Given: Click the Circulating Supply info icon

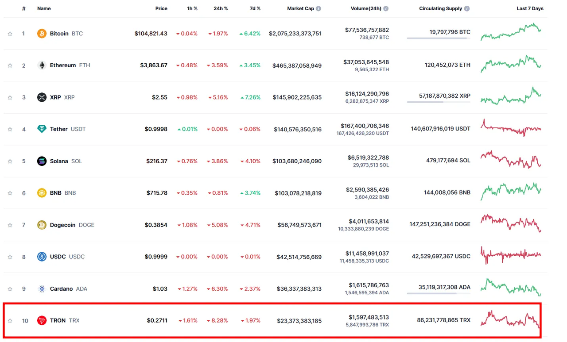Looking at the screenshot, I should point(467,8).
